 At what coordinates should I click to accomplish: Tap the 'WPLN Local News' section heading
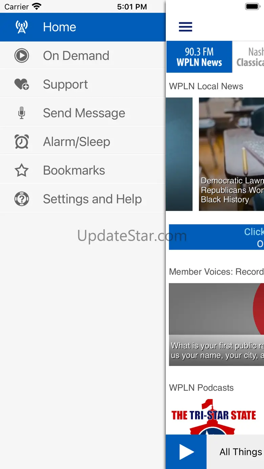[206, 86]
